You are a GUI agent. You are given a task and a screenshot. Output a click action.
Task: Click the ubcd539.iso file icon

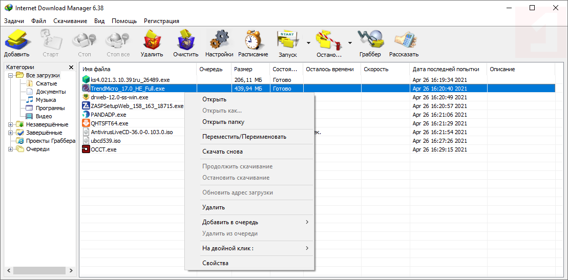pyautogui.click(x=86, y=141)
